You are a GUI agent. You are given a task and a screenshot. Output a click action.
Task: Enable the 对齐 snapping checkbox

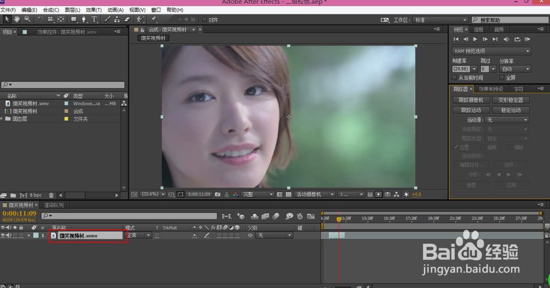(204, 20)
